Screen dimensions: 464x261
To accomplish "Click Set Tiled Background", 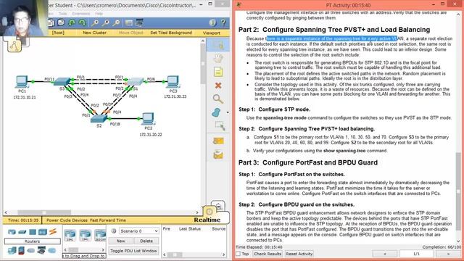I will click(x=171, y=33).
